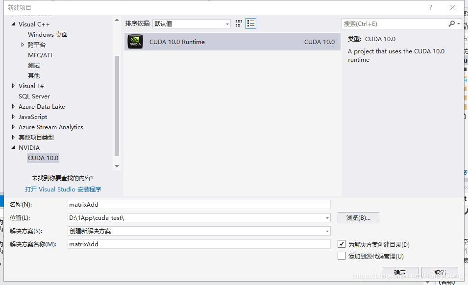Click tree scrollbar up arrow

[x=117, y=20]
